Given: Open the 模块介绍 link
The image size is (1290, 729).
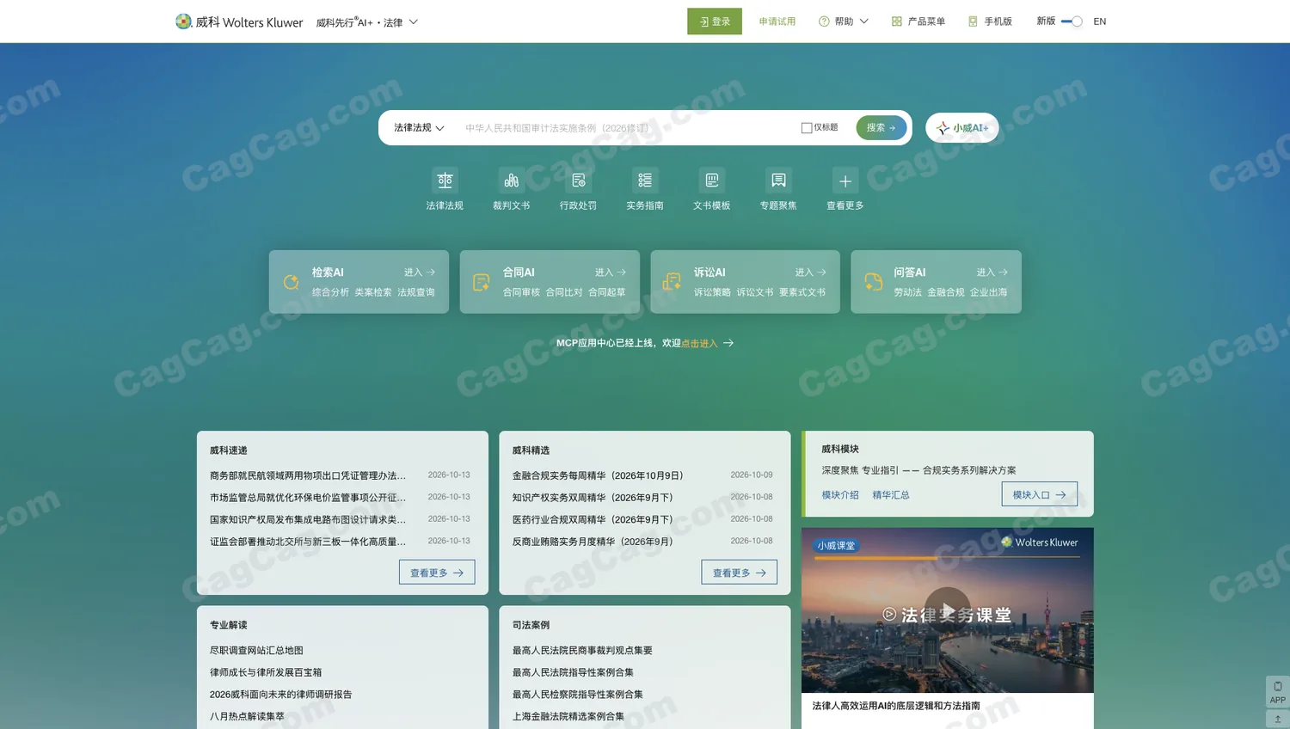Looking at the screenshot, I should pos(840,495).
